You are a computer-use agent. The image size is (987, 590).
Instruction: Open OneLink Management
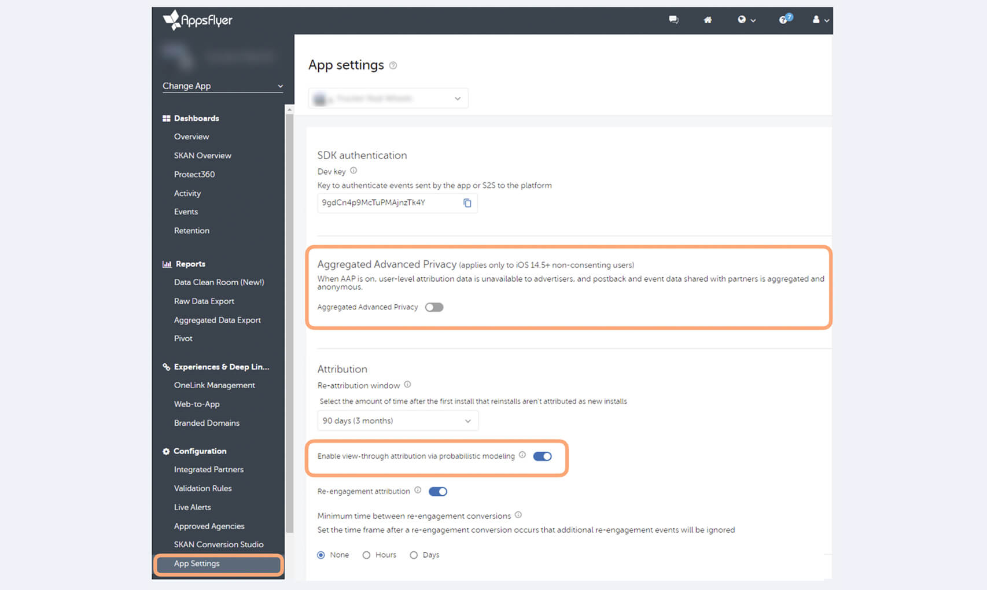215,385
